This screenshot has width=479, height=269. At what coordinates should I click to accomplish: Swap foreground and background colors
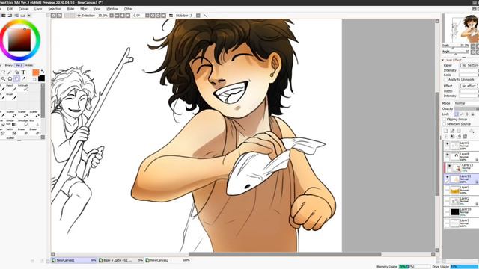(43, 72)
